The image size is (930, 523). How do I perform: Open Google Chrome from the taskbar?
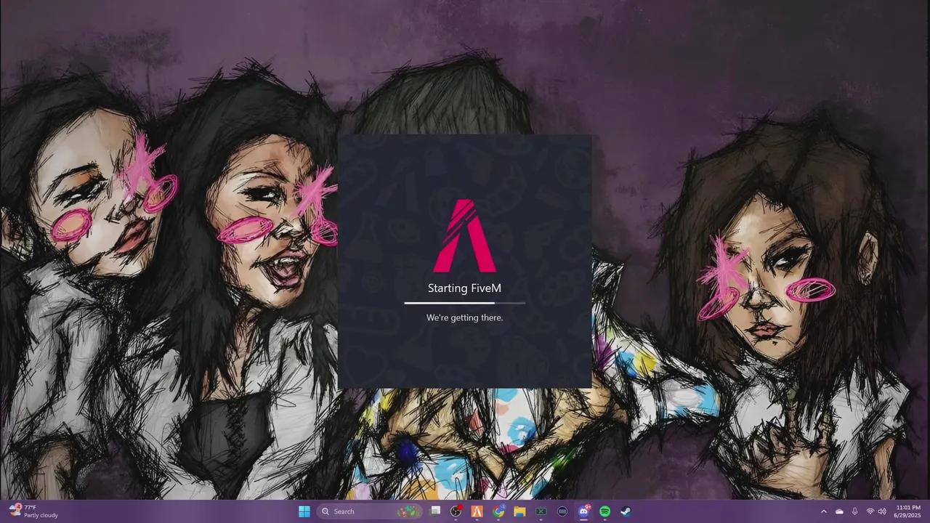(498, 511)
